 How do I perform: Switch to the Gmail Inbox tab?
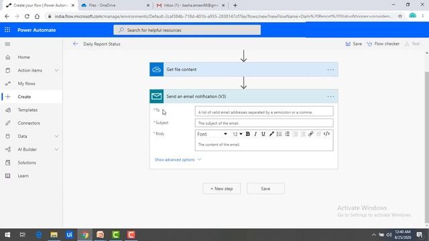(x=190, y=5)
